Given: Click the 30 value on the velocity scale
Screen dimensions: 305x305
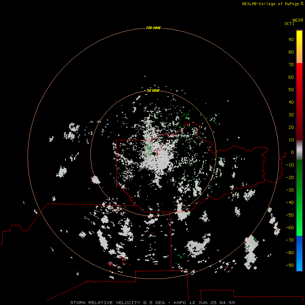Looking at the screenshot, I should point(291,115).
